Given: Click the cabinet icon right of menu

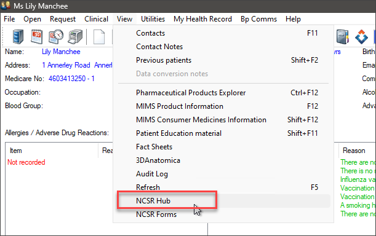Looking at the screenshot, I should coord(342,37).
